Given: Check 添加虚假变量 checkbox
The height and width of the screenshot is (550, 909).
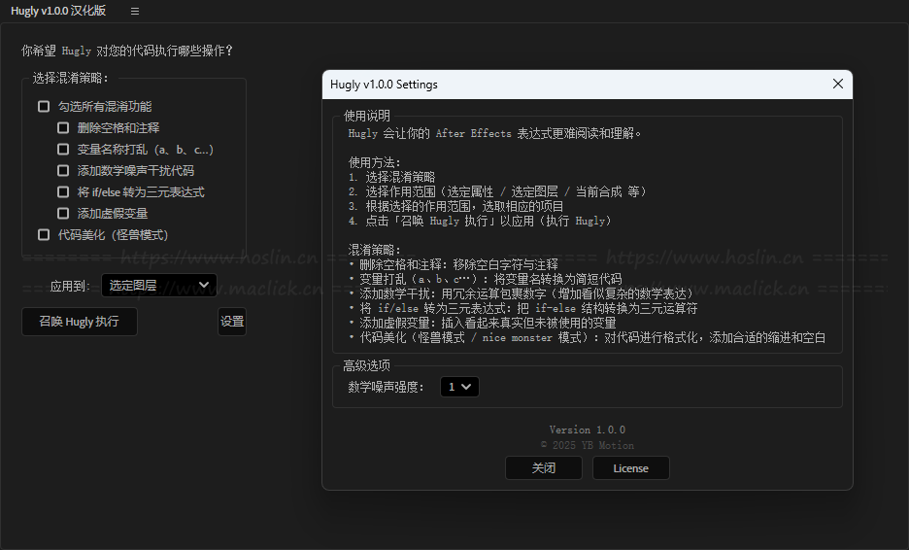Looking at the screenshot, I should click(63, 214).
